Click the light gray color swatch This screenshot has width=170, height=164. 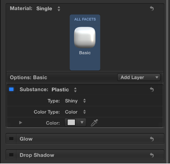tap(71, 122)
